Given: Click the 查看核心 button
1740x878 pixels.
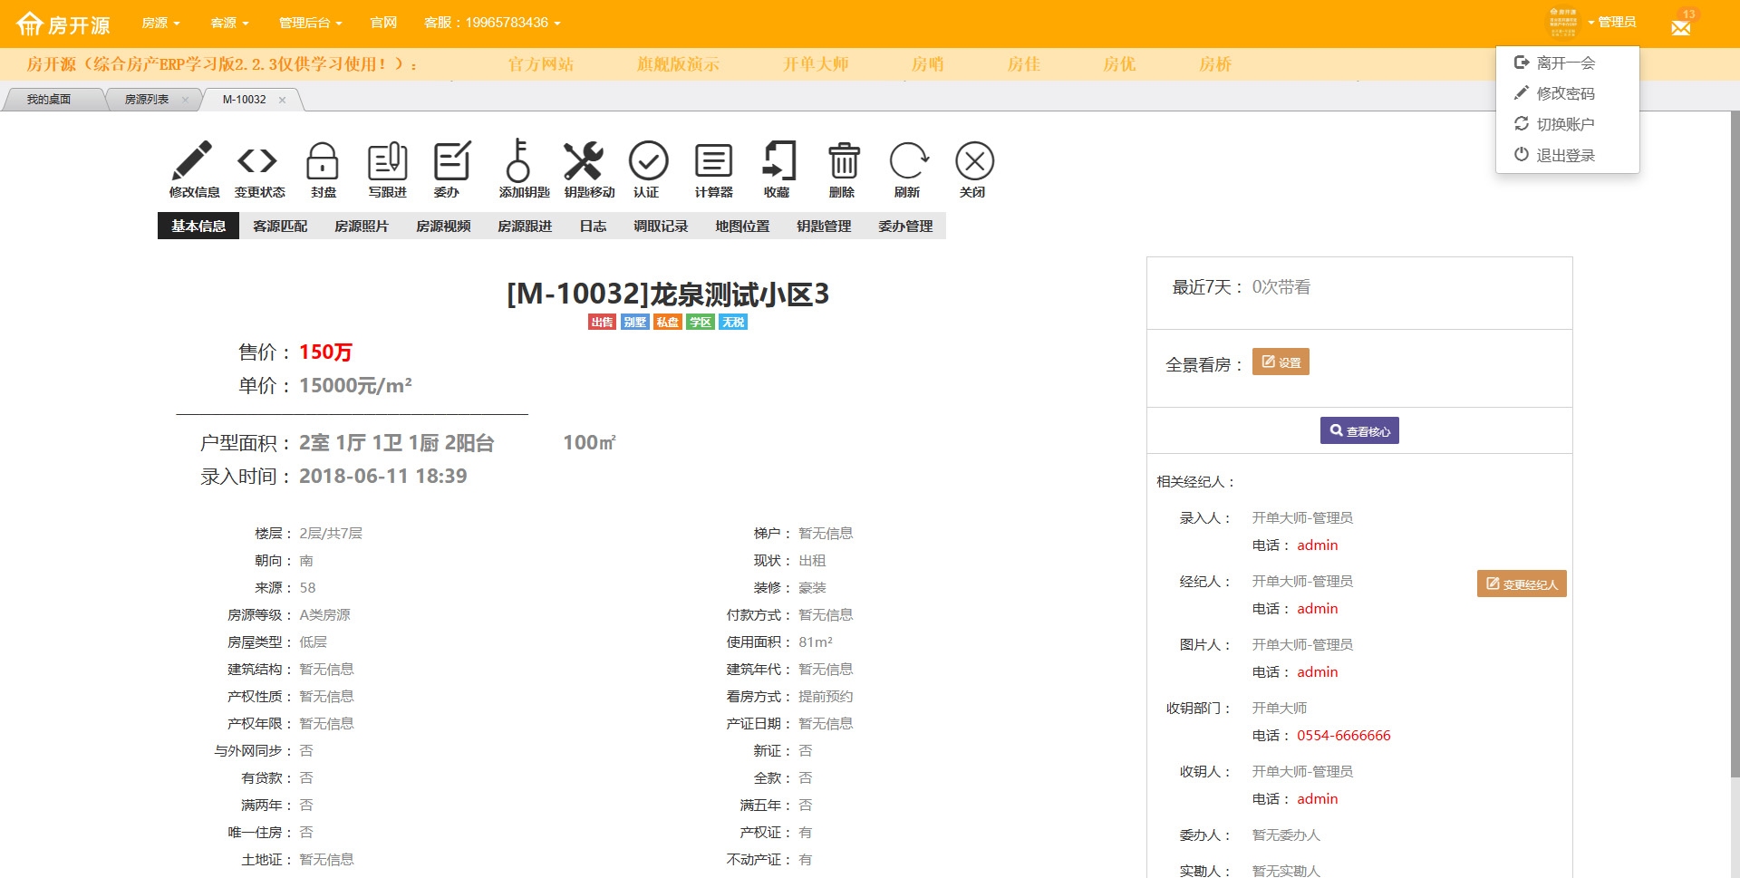Looking at the screenshot, I should tap(1358, 431).
